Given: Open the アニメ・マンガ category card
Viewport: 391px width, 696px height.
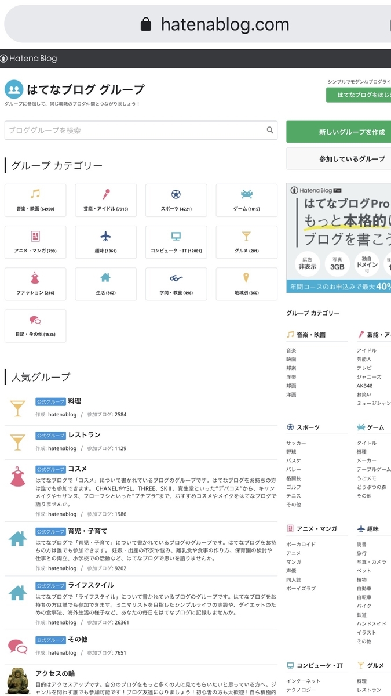Looking at the screenshot, I should coord(35,242).
